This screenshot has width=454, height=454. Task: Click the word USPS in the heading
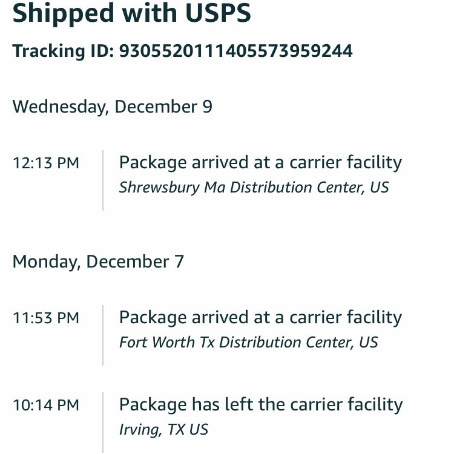click(x=218, y=13)
